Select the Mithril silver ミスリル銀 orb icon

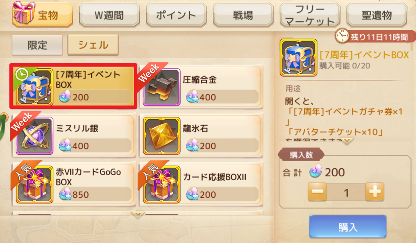point(35,136)
